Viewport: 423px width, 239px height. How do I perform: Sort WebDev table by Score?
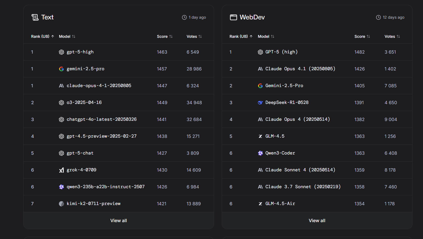pos(362,37)
